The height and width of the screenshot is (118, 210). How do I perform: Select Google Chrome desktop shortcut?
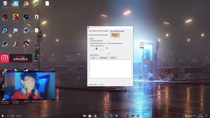click(x=26, y=4)
